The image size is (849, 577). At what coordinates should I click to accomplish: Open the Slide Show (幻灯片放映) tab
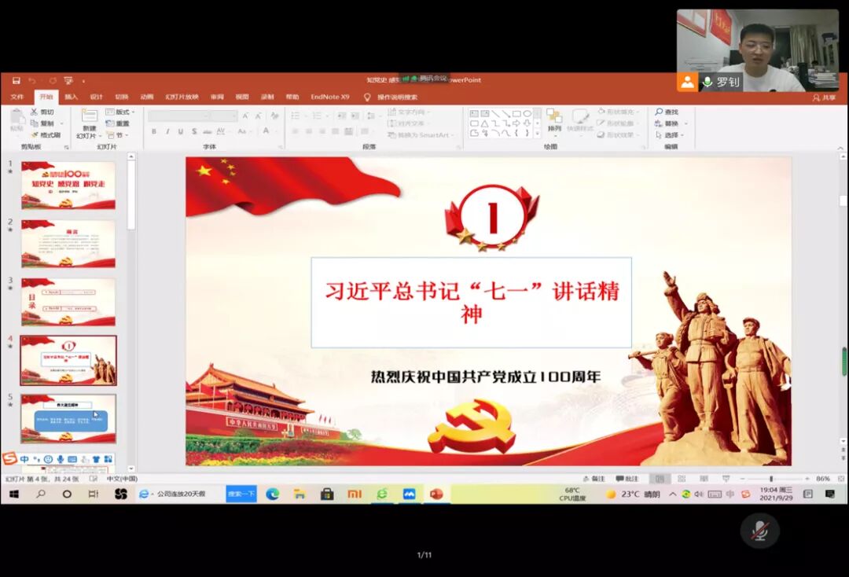[x=182, y=97]
